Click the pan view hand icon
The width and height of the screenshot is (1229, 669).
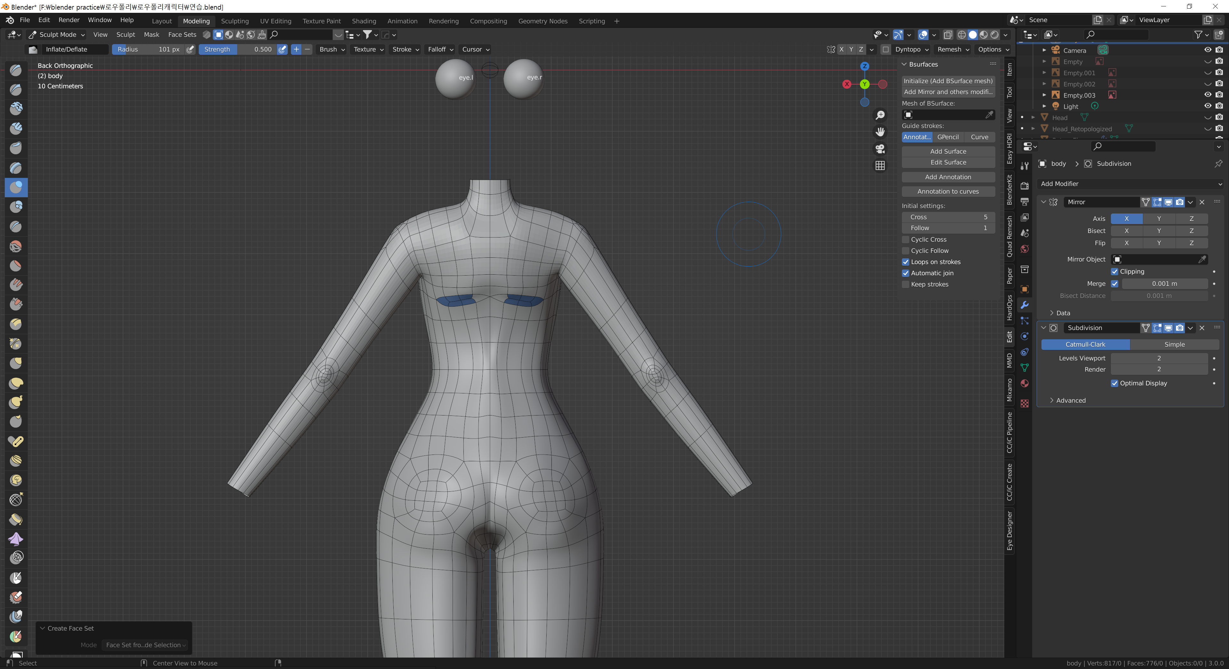pyautogui.click(x=880, y=132)
